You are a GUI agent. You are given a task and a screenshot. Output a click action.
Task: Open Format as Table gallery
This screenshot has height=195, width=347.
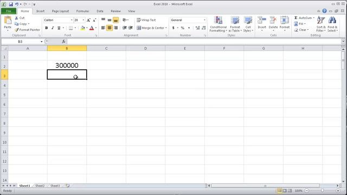point(235,24)
